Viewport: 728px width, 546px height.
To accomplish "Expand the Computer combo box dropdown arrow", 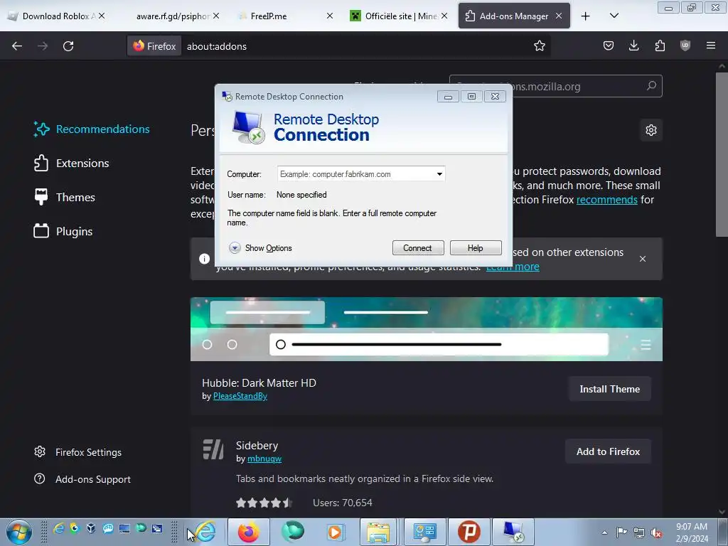I will 439,174.
